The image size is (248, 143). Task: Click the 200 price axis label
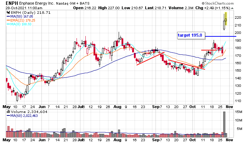pos(238,33)
